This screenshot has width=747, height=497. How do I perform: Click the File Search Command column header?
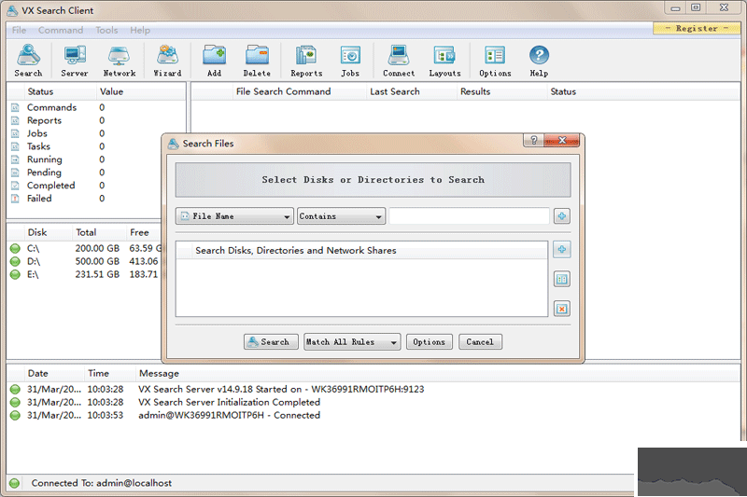click(284, 91)
